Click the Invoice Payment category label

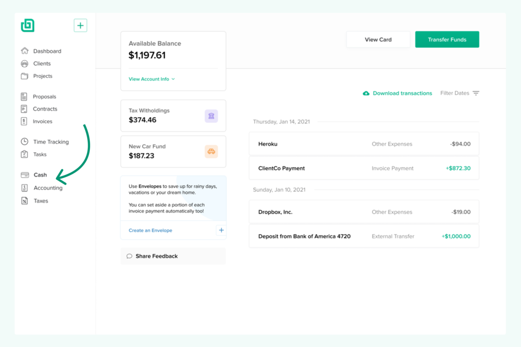(x=393, y=168)
